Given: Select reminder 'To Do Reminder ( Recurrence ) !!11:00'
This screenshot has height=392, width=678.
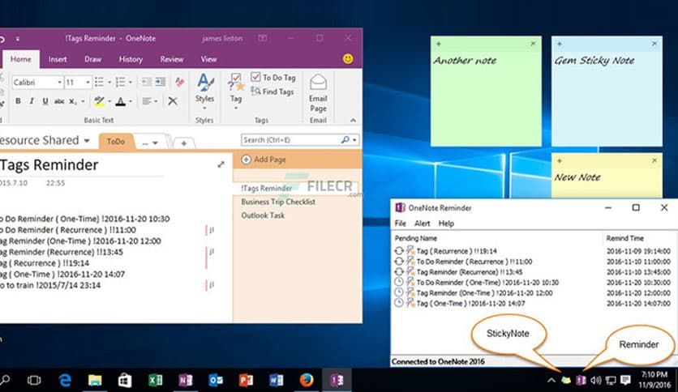Looking at the screenshot, I should click(x=474, y=262).
